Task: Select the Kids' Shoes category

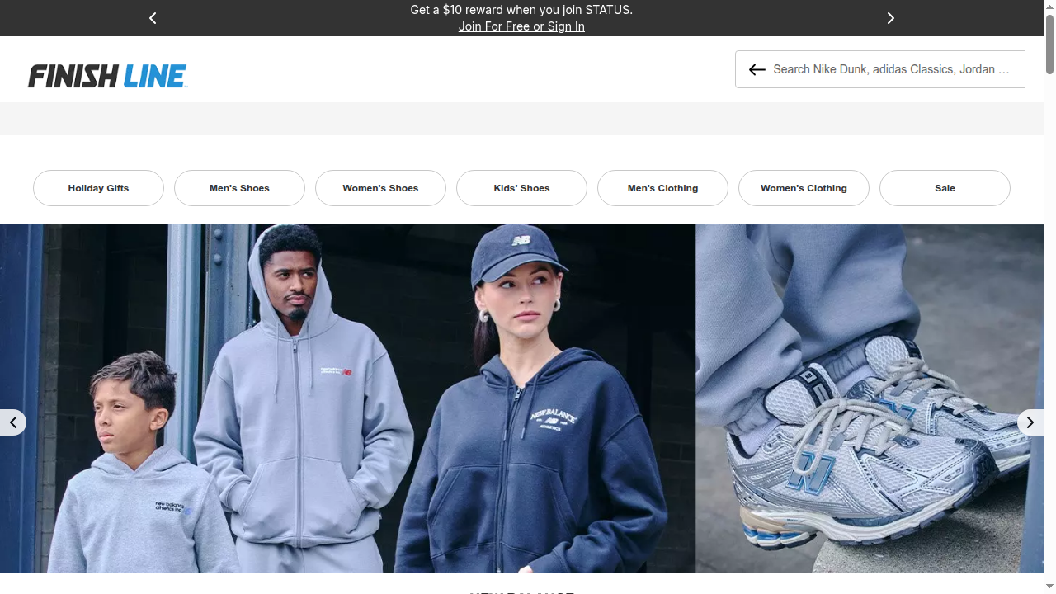Action: point(521,188)
